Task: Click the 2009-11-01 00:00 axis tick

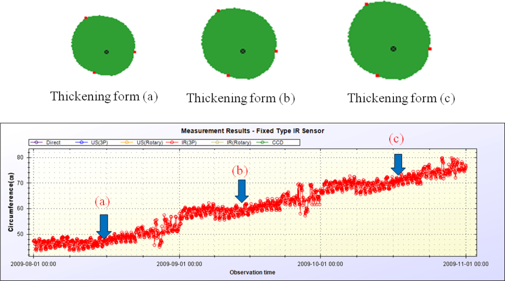Action: [466, 264]
